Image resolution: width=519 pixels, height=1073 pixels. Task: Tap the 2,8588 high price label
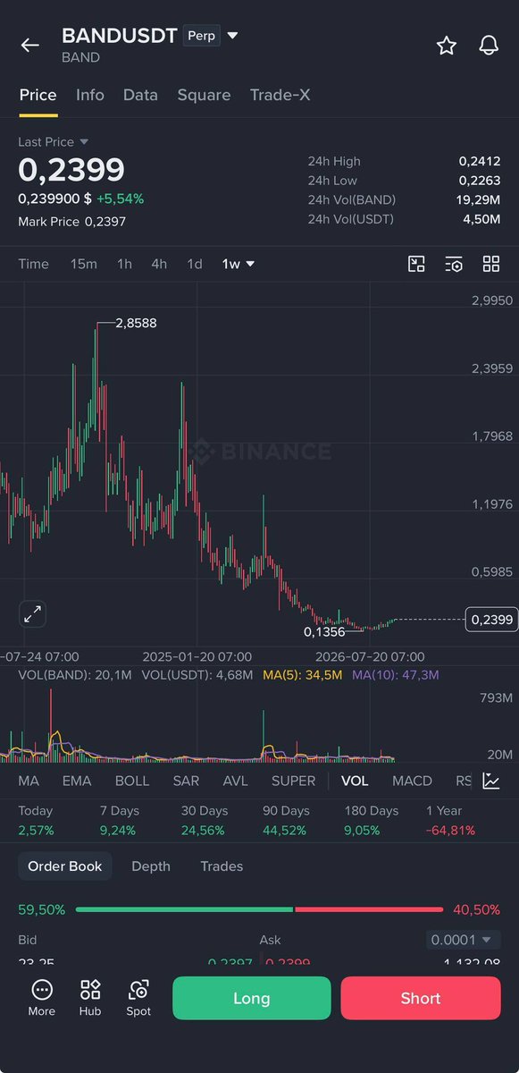[x=136, y=323]
